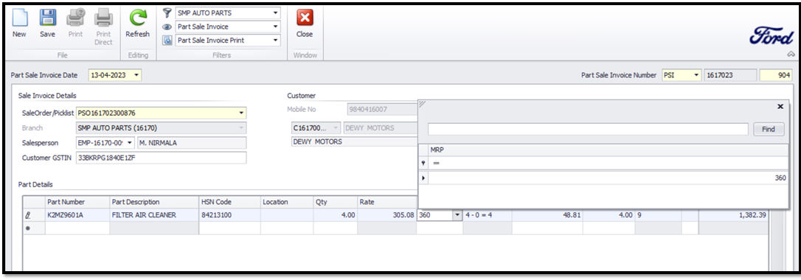Click the edit pencil row indicator
This screenshot has height=280, width=801.
(x=27, y=215)
